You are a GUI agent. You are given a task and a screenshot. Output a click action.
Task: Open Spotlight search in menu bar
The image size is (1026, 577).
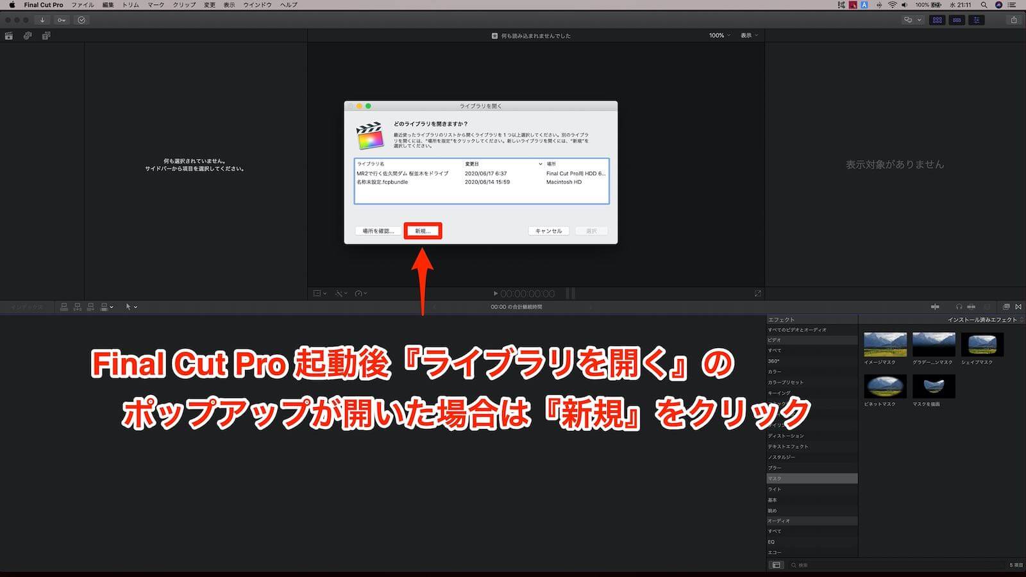click(x=984, y=4)
